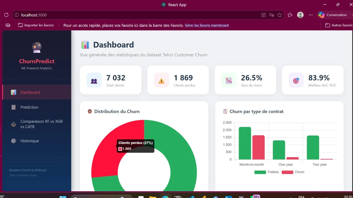
Task: Click the red Churn legend color box
Action: [287, 172]
